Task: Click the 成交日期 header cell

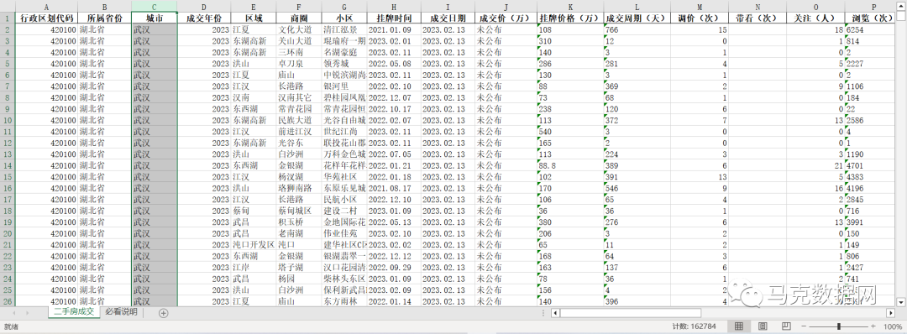Action: (x=448, y=18)
